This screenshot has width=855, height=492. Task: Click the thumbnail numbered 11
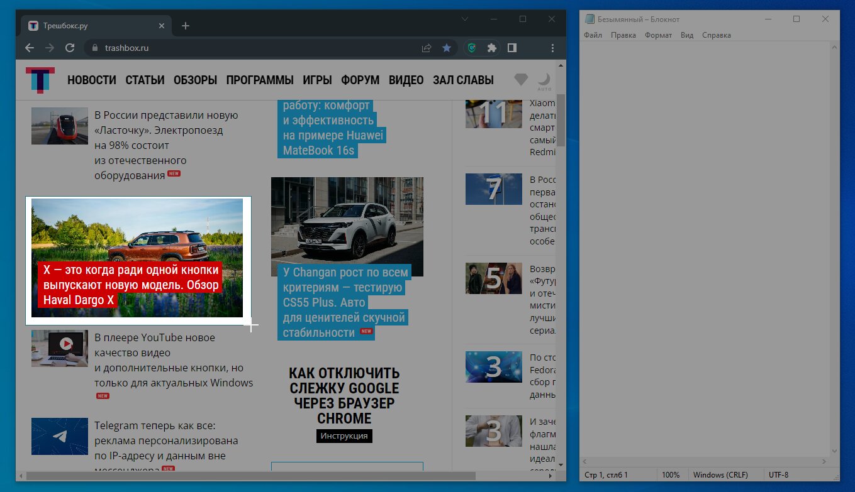pyautogui.click(x=494, y=114)
